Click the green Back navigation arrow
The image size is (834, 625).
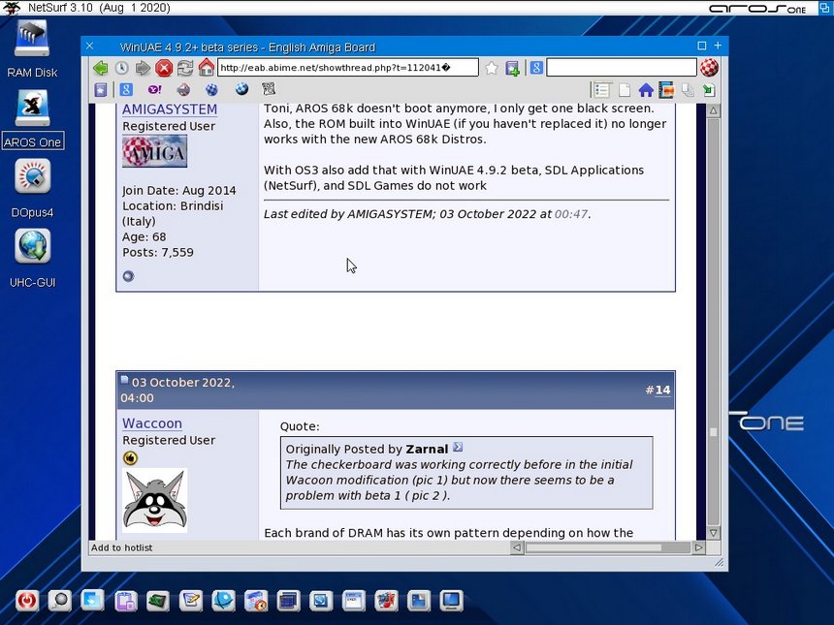point(100,68)
